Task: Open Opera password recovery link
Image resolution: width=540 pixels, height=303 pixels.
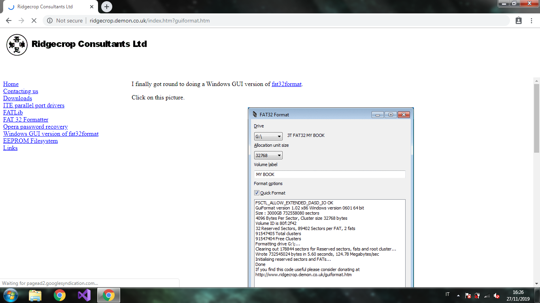Action: click(x=36, y=127)
